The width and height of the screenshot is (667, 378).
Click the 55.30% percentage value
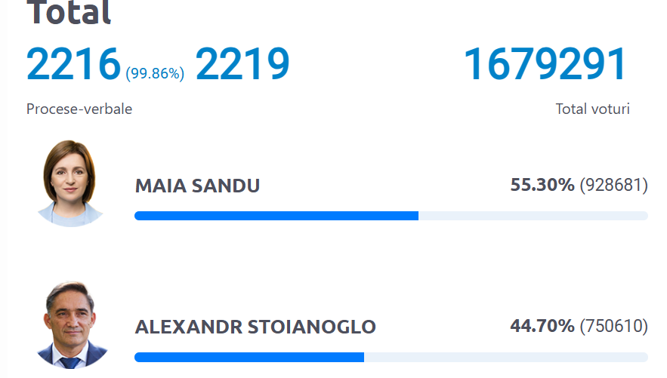click(x=542, y=185)
